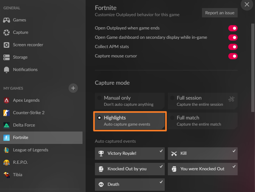Uncheck the Death auto capture event

point(130,185)
